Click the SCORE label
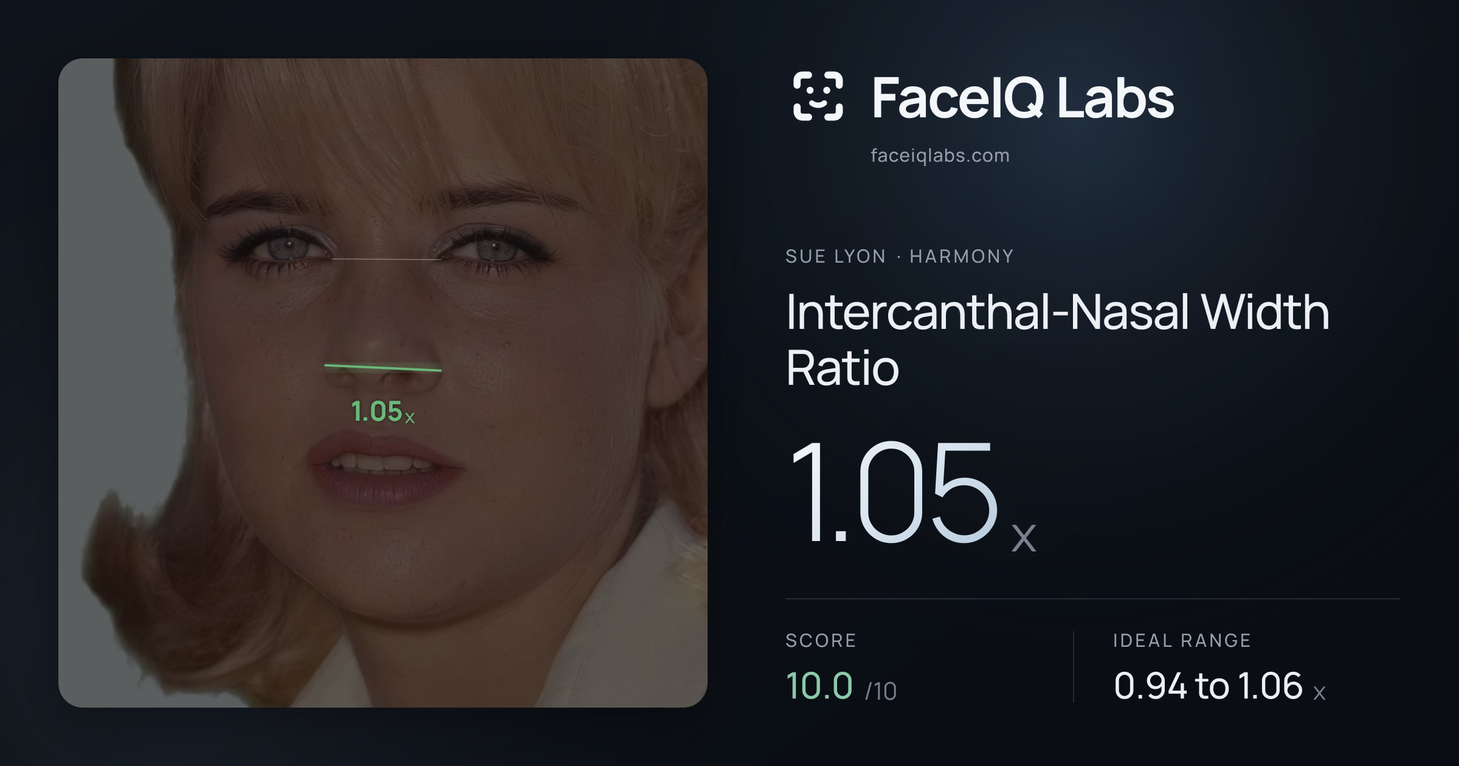The width and height of the screenshot is (1459, 766). 821,640
